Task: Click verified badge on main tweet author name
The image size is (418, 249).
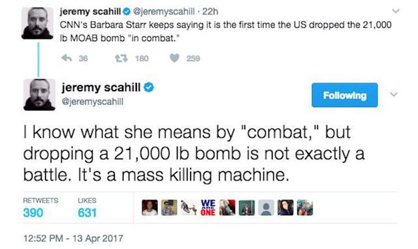Action: coord(149,87)
